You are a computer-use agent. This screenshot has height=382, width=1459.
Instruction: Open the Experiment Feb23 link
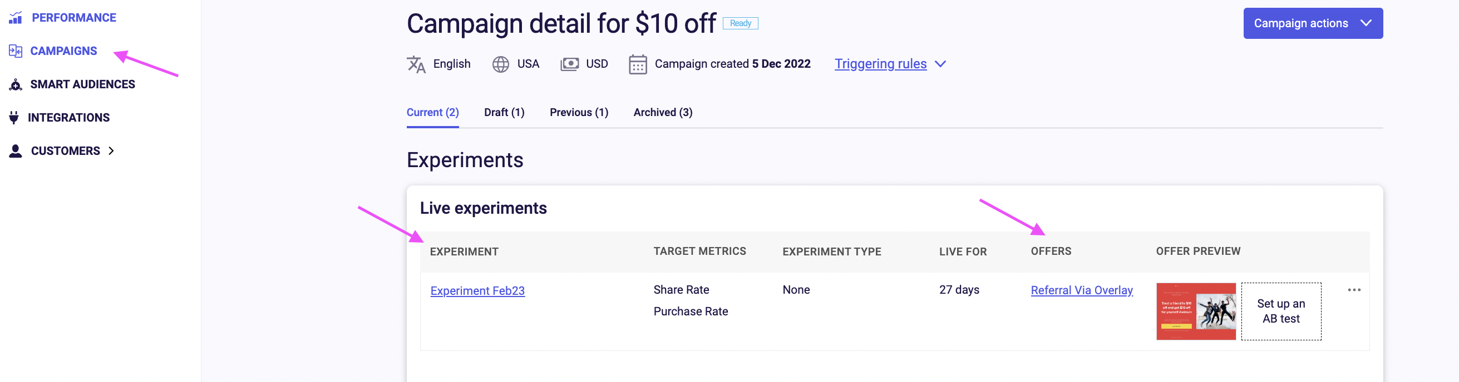(x=477, y=290)
